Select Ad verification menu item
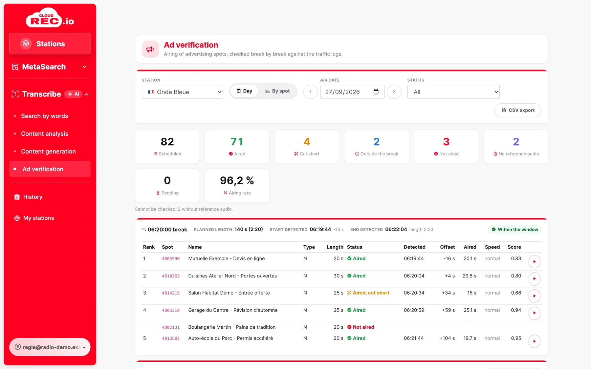Image resolution: width=591 pixels, height=369 pixels. (50, 169)
